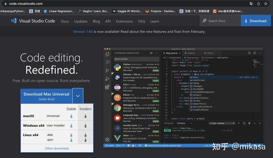Select the PROBLEMS tab in editor screenshot
The image size is (273, 158).
(169, 123)
